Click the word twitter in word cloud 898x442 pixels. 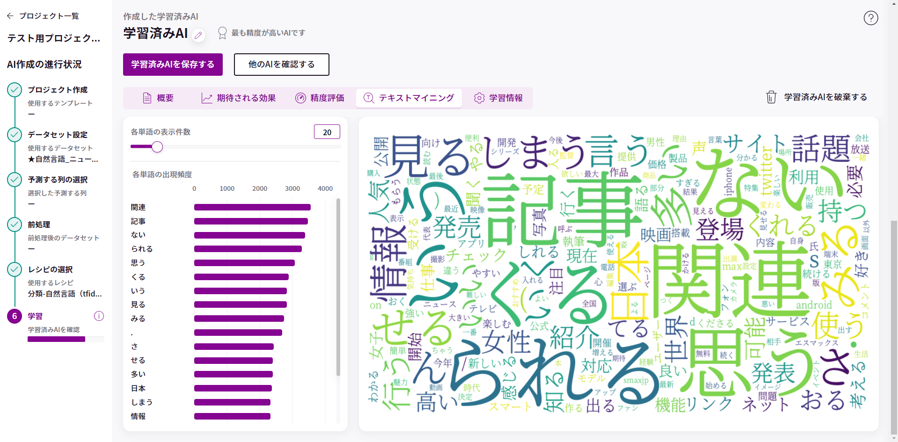coord(767,171)
